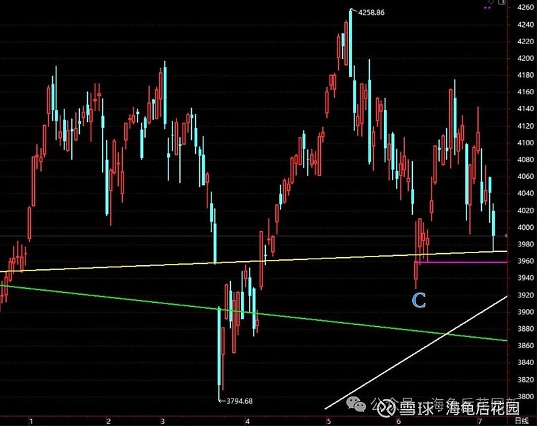Click the 3800 price axis label

(x=526, y=397)
